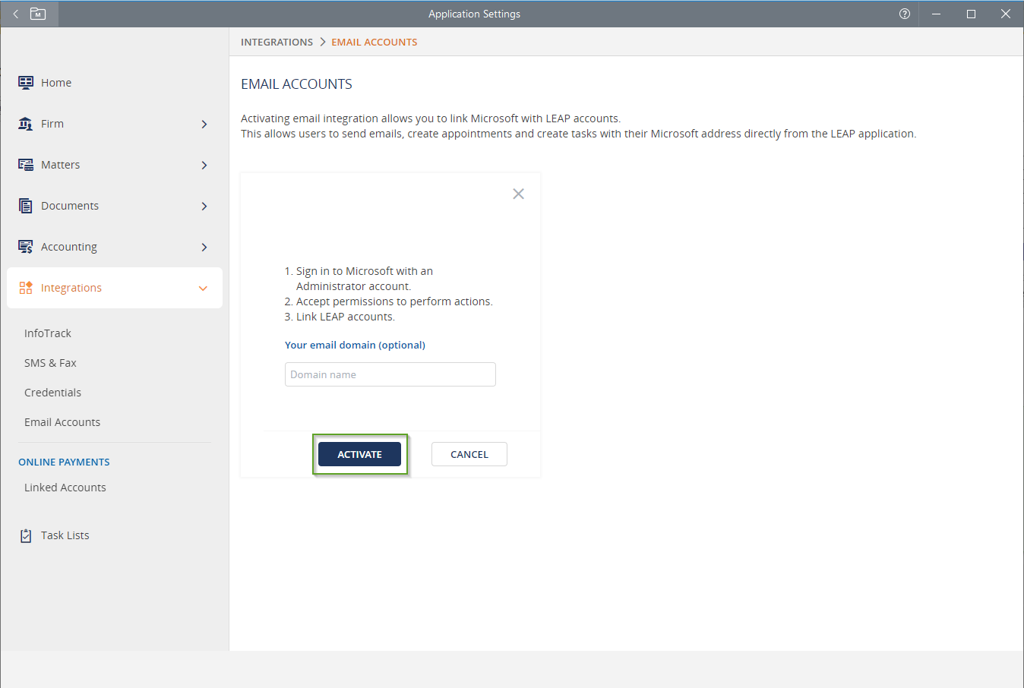The width and height of the screenshot is (1024, 688).
Task: Click 'Accept permissions to perform actions.' text
Action: pyautogui.click(x=394, y=301)
